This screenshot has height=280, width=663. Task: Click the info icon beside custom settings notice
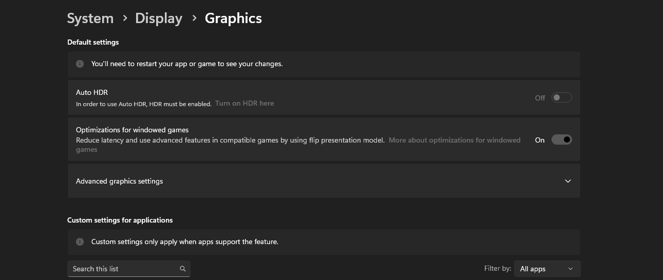click(80, 242)
